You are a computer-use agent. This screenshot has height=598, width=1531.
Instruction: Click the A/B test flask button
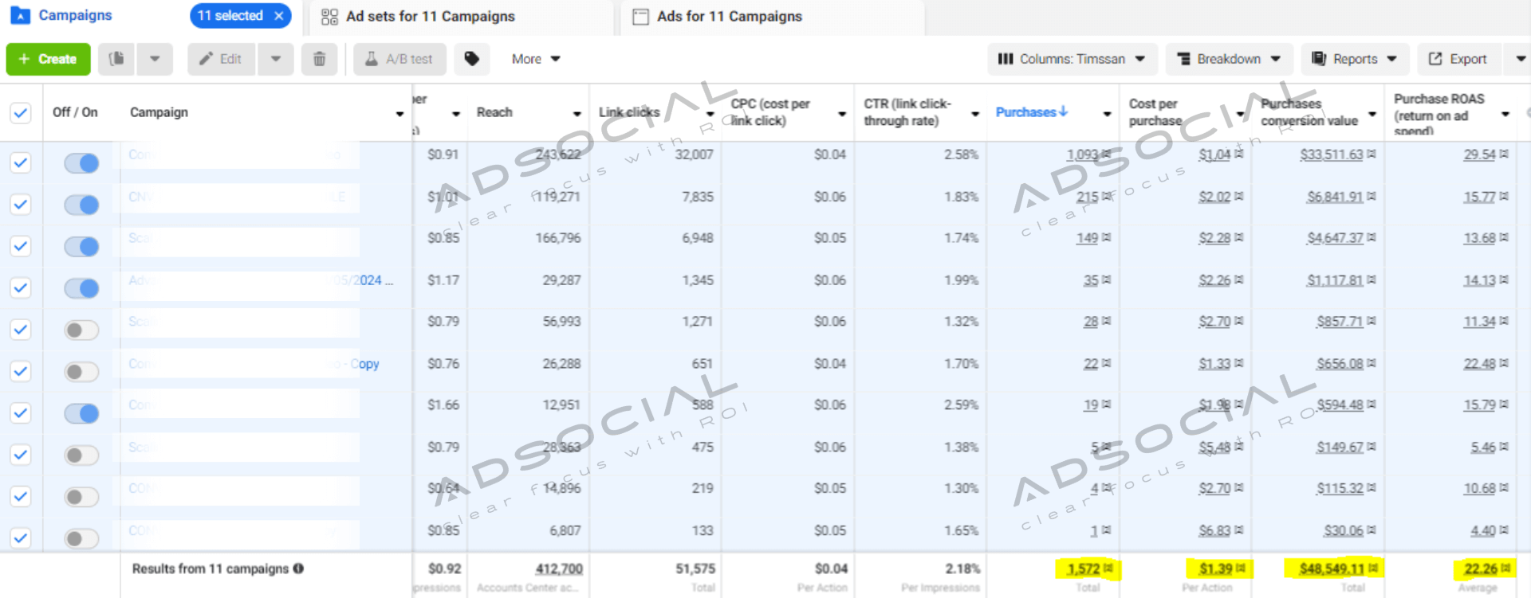(x=399, y=59)
